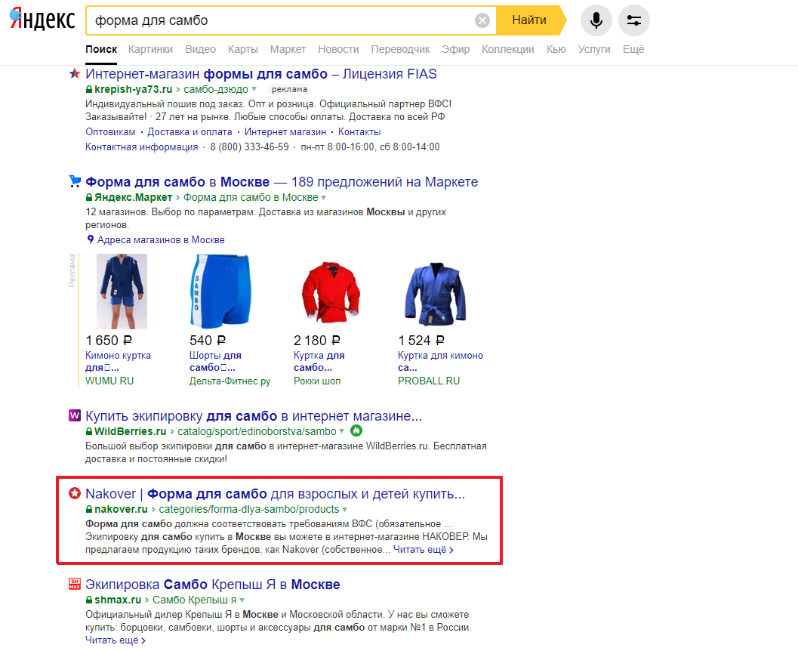
Task: Open the blue SAMBO shorts product image
Action: tap(221, 292)
